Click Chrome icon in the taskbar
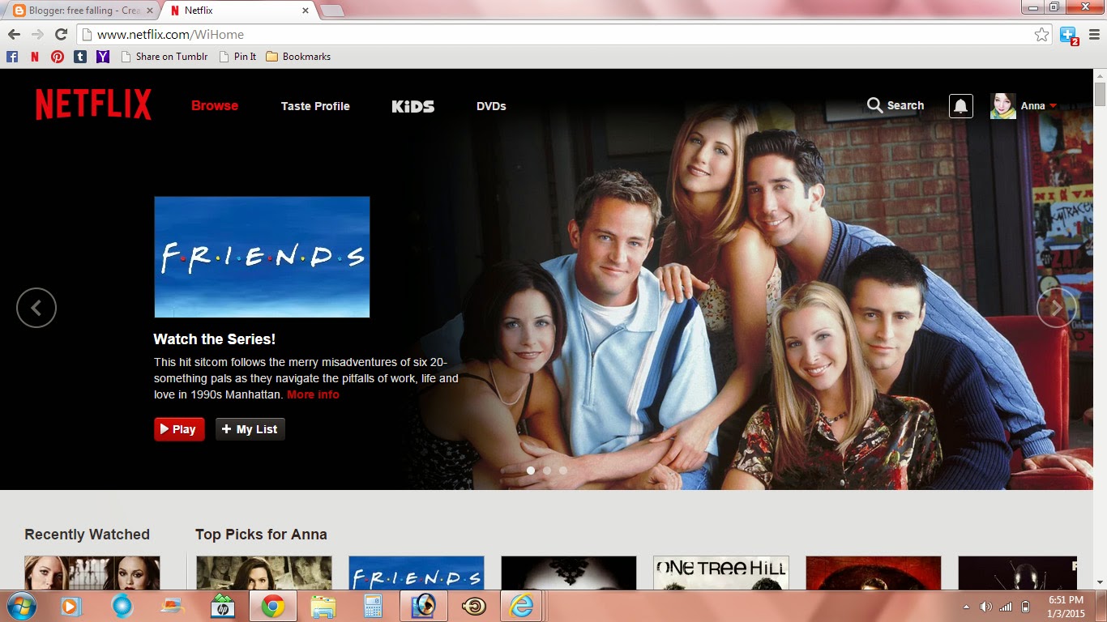This screenshot has width=1107, height=622. [x=272, y=606]
